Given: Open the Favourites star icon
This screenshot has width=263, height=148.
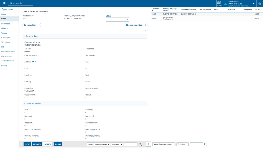Looking at the screenshot, I should [x=3, y=9].
